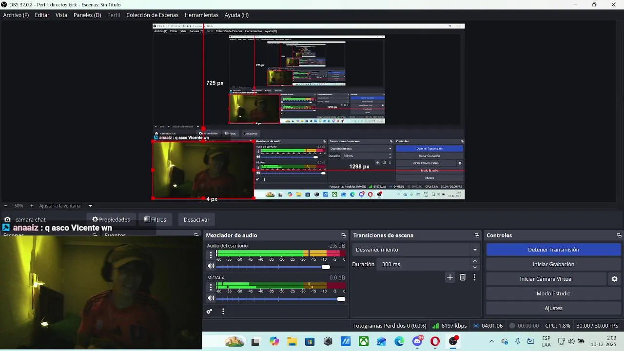The height and width of the screenshot is (351, 624).
Task: Open Ajustes from Controles
Action: (x=553, y=308)
